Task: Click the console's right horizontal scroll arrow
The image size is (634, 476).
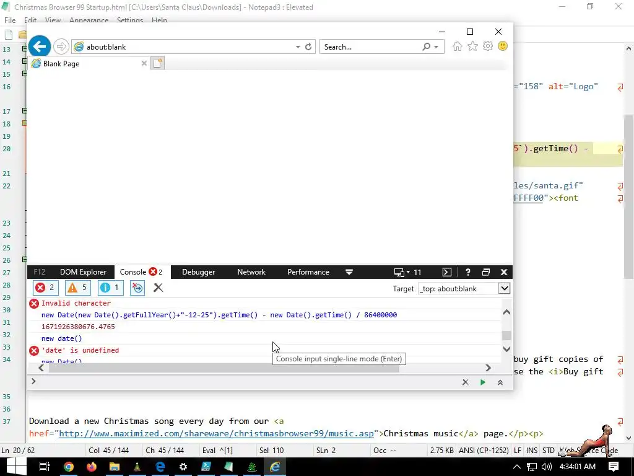Action: 488,368
